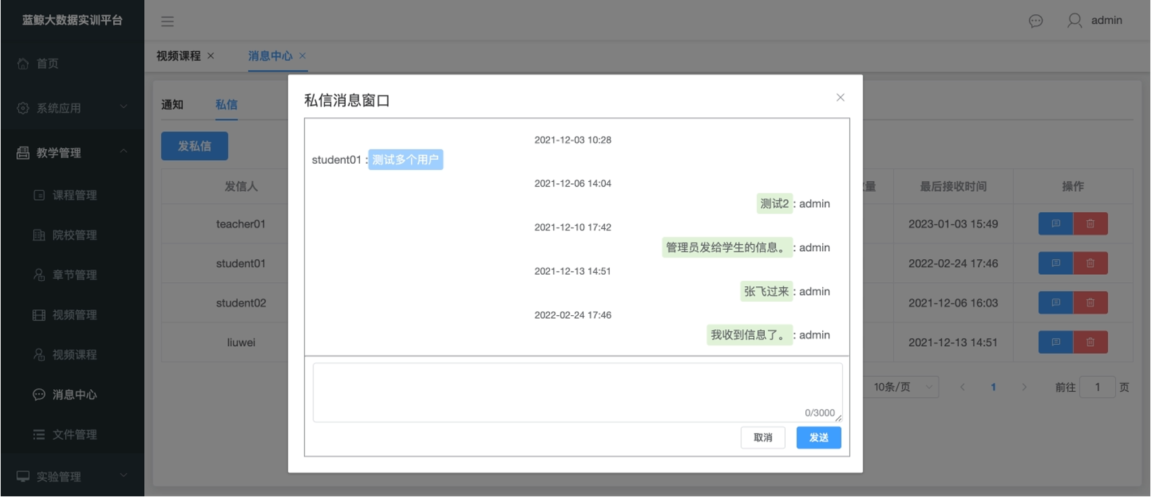Click the page number jump input field
The image size is (1151, 497).
(1096, 387)
